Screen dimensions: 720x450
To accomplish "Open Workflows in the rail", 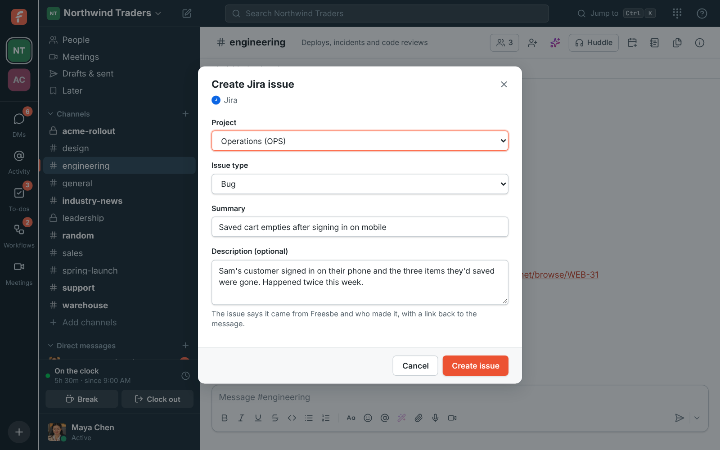I will tap(19, 235).
